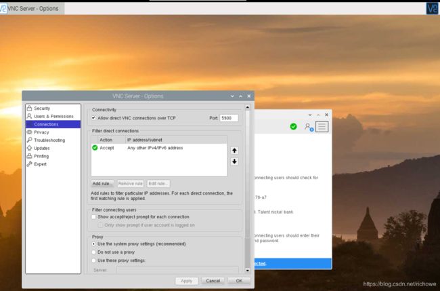Move rule up with the up arrow
This screenshot has height=291, width=440.
click(234, 151)
